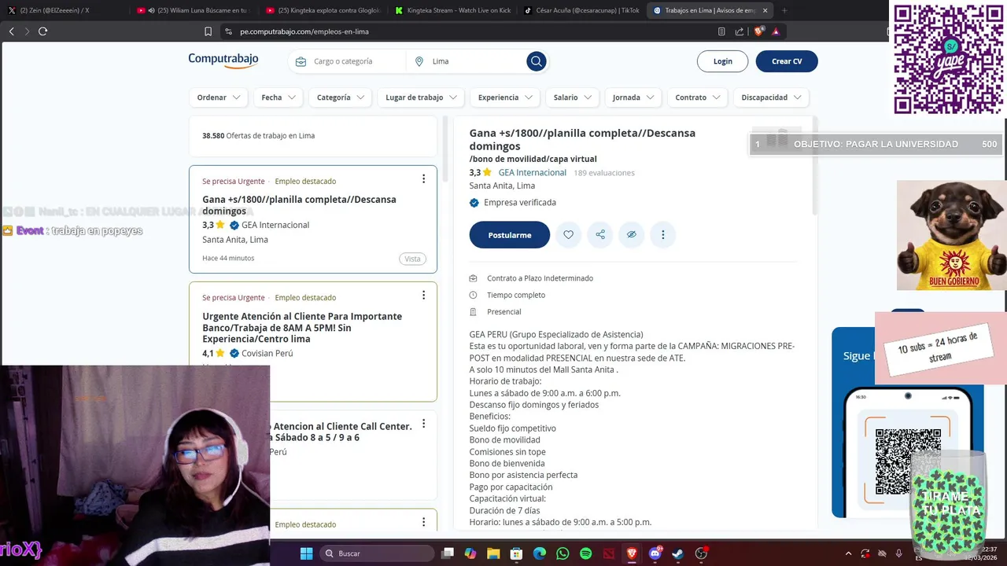1007x566 pixels.
Task: Click the share icon in the address bar
Action: pos(740,31)
